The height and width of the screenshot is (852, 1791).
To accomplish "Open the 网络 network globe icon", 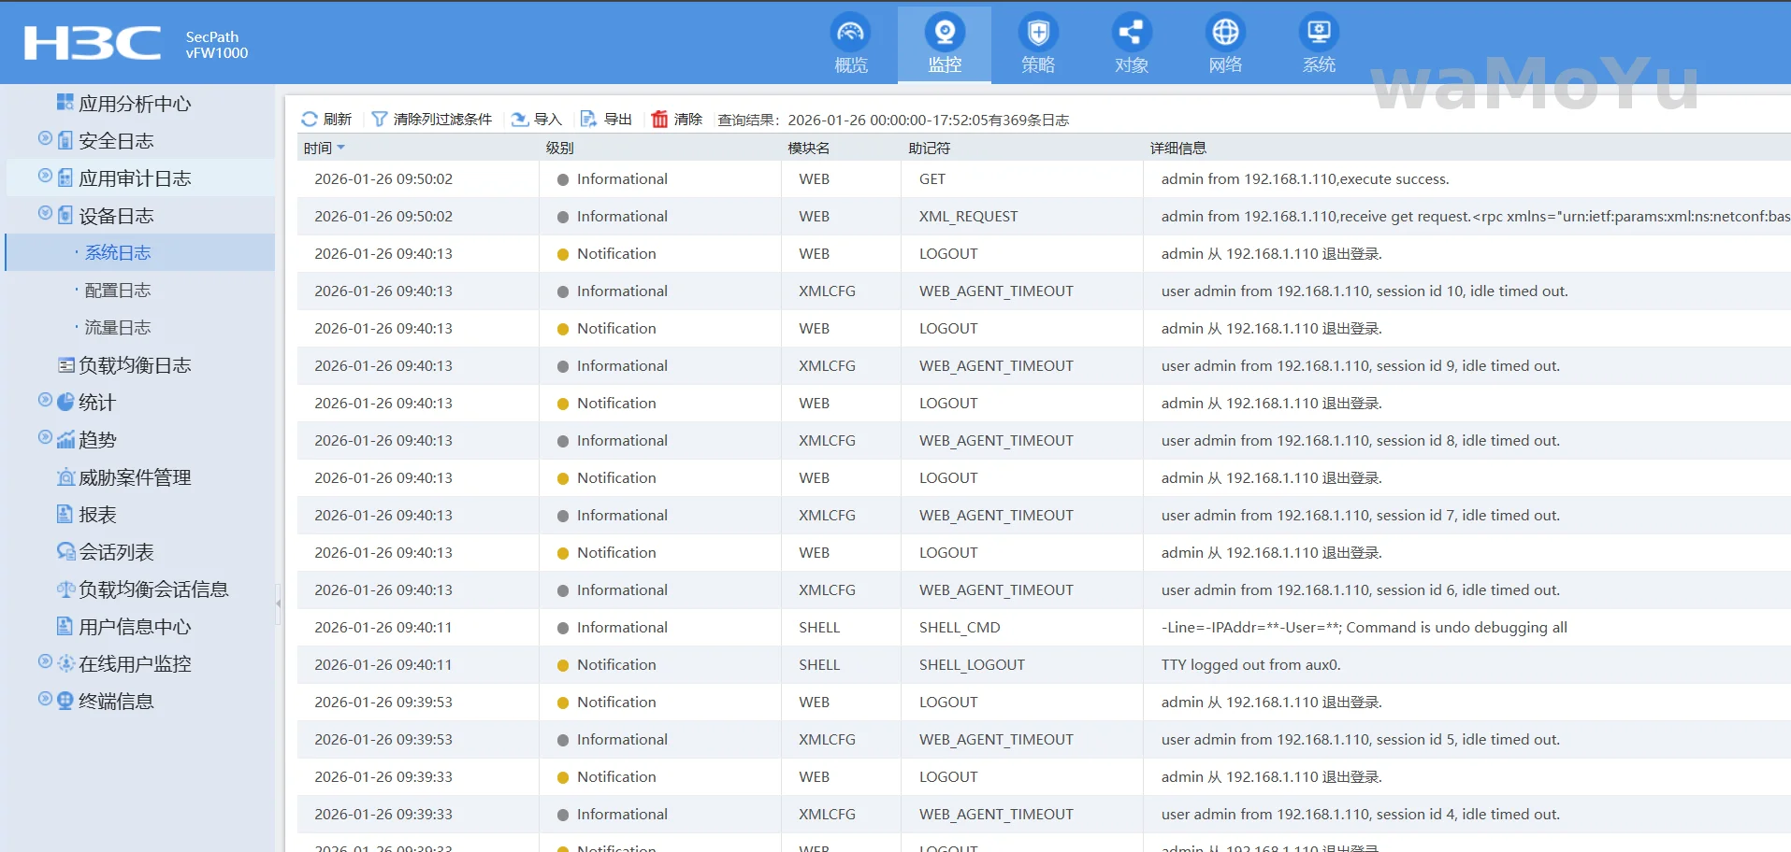I will (x=1225, y=34).
